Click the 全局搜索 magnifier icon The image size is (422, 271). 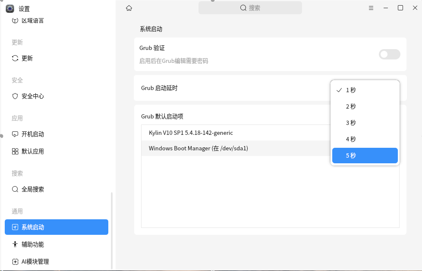(15, 189)
